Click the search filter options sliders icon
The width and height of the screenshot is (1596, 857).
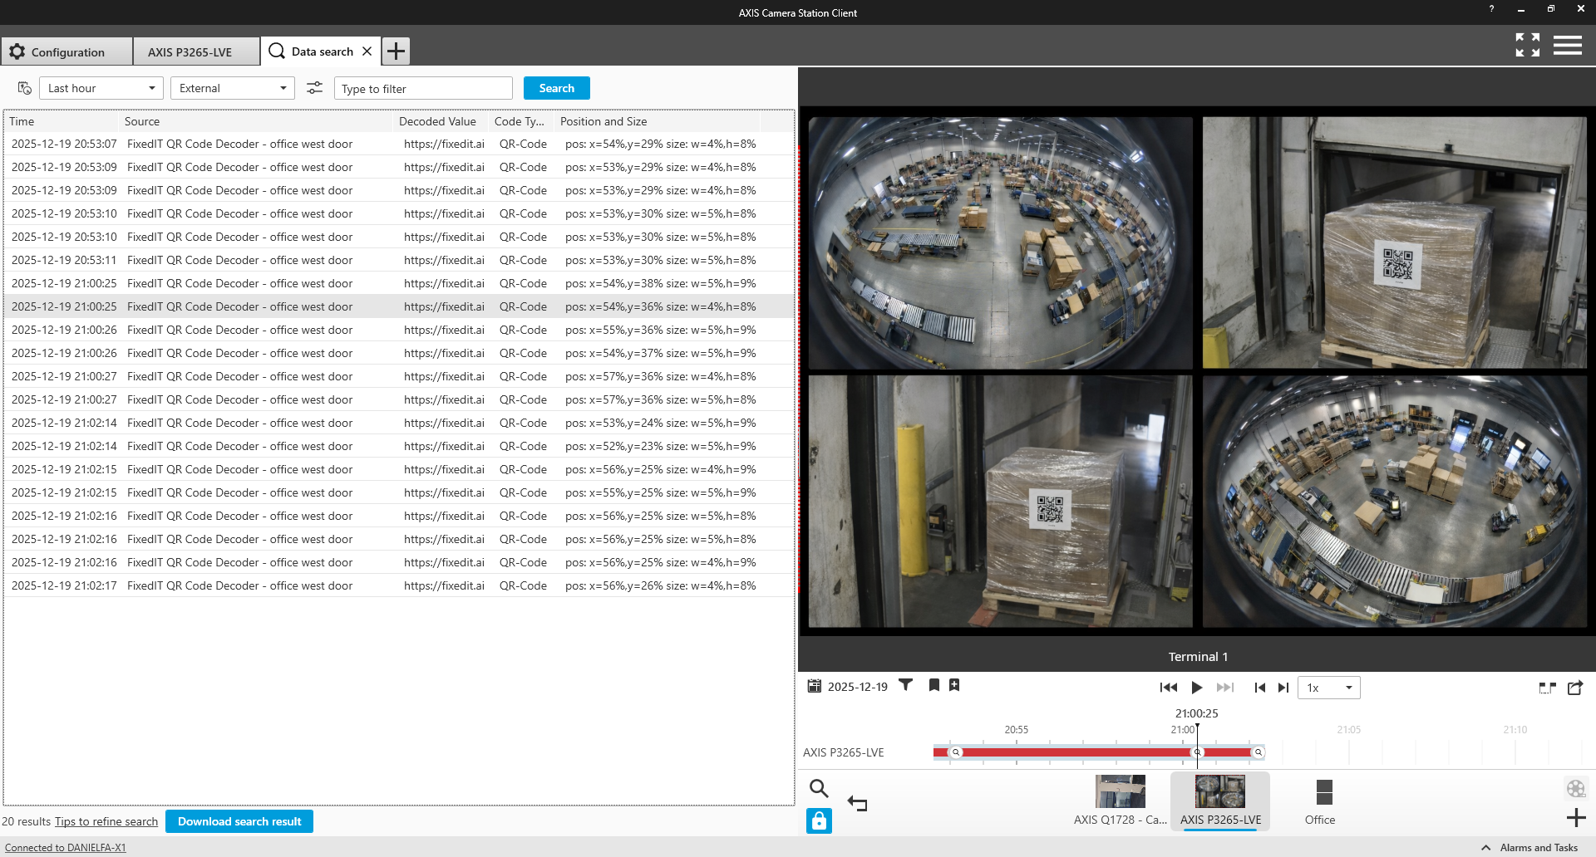coord(314,88)
